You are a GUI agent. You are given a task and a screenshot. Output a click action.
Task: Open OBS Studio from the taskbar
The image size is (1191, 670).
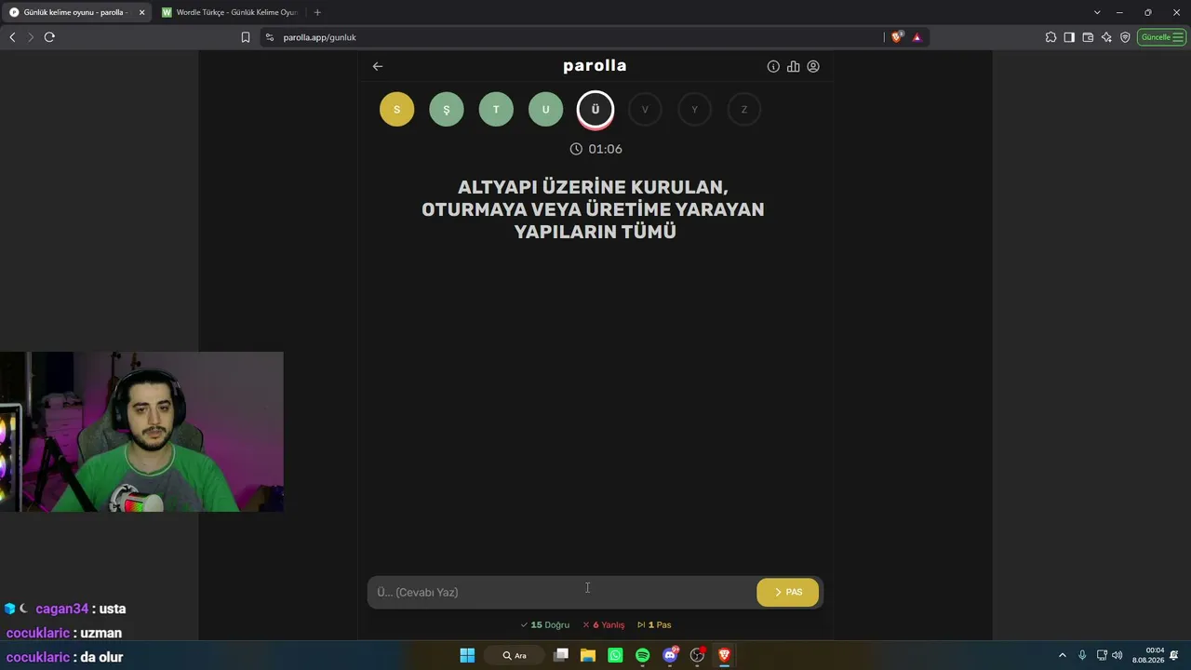pos(697,655)
